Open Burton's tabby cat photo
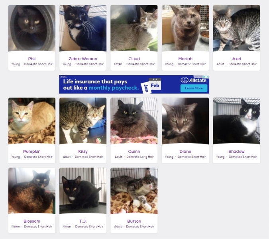The image size is (269, 239). (x=134, y=191)
